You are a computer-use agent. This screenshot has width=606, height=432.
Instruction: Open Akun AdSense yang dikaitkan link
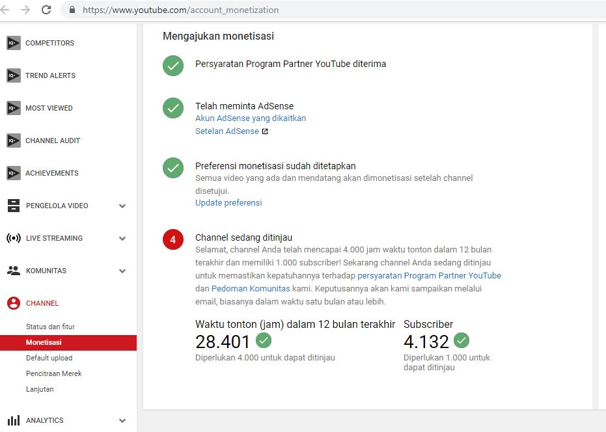click(251, 118)
